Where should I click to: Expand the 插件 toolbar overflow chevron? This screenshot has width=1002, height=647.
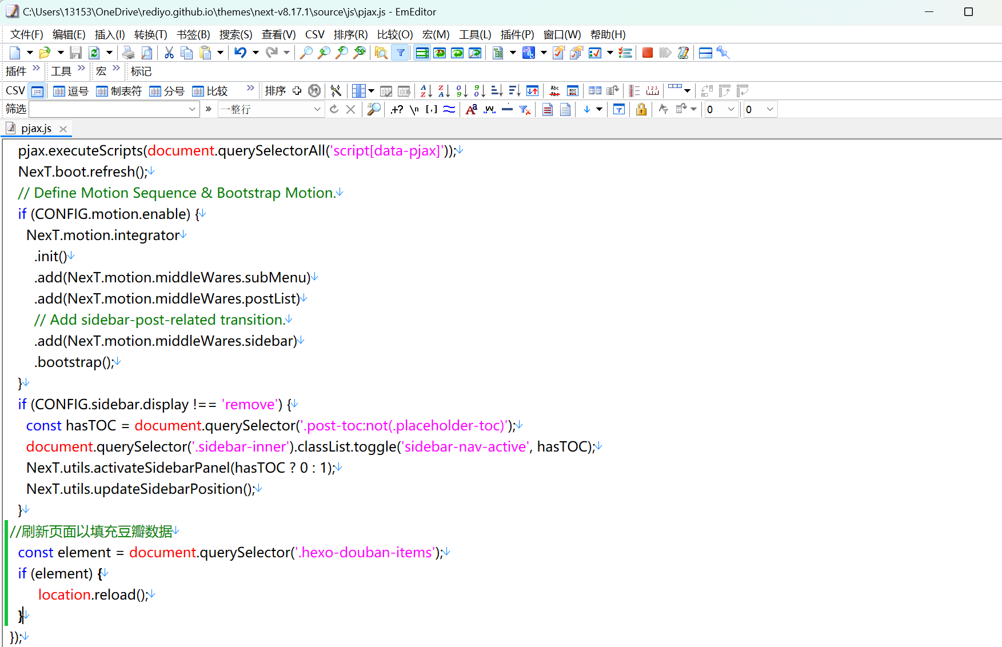pyautogui.click(x=37, y=68)
